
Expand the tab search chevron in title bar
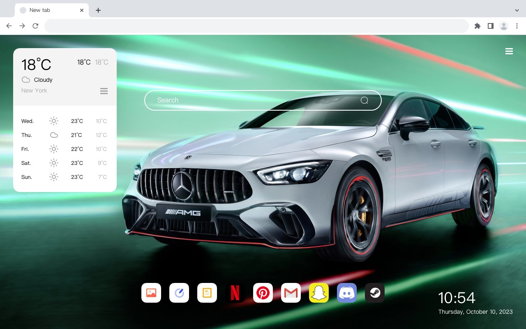tap(517, 10)
